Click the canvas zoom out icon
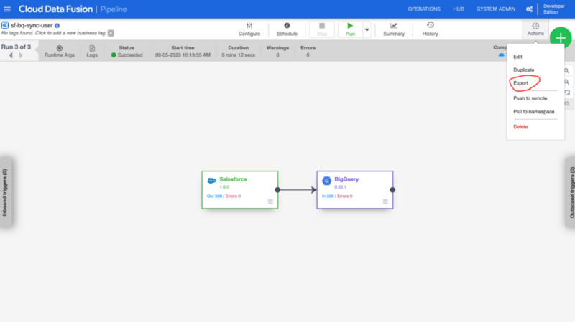Image resolution: width=575 pixels, height=322 pixels. click(x=567, y=82)
